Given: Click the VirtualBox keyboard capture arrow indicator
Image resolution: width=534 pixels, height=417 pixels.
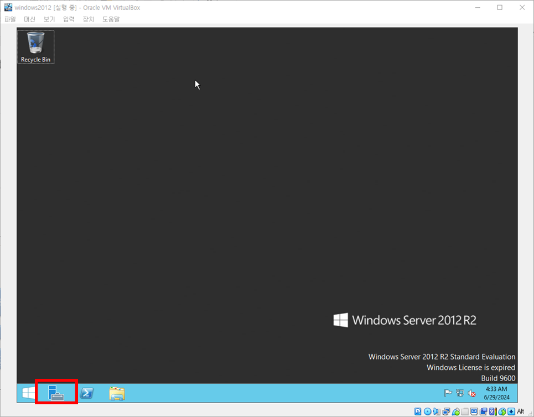Looking at the screenshot, I should pos(511,411).
